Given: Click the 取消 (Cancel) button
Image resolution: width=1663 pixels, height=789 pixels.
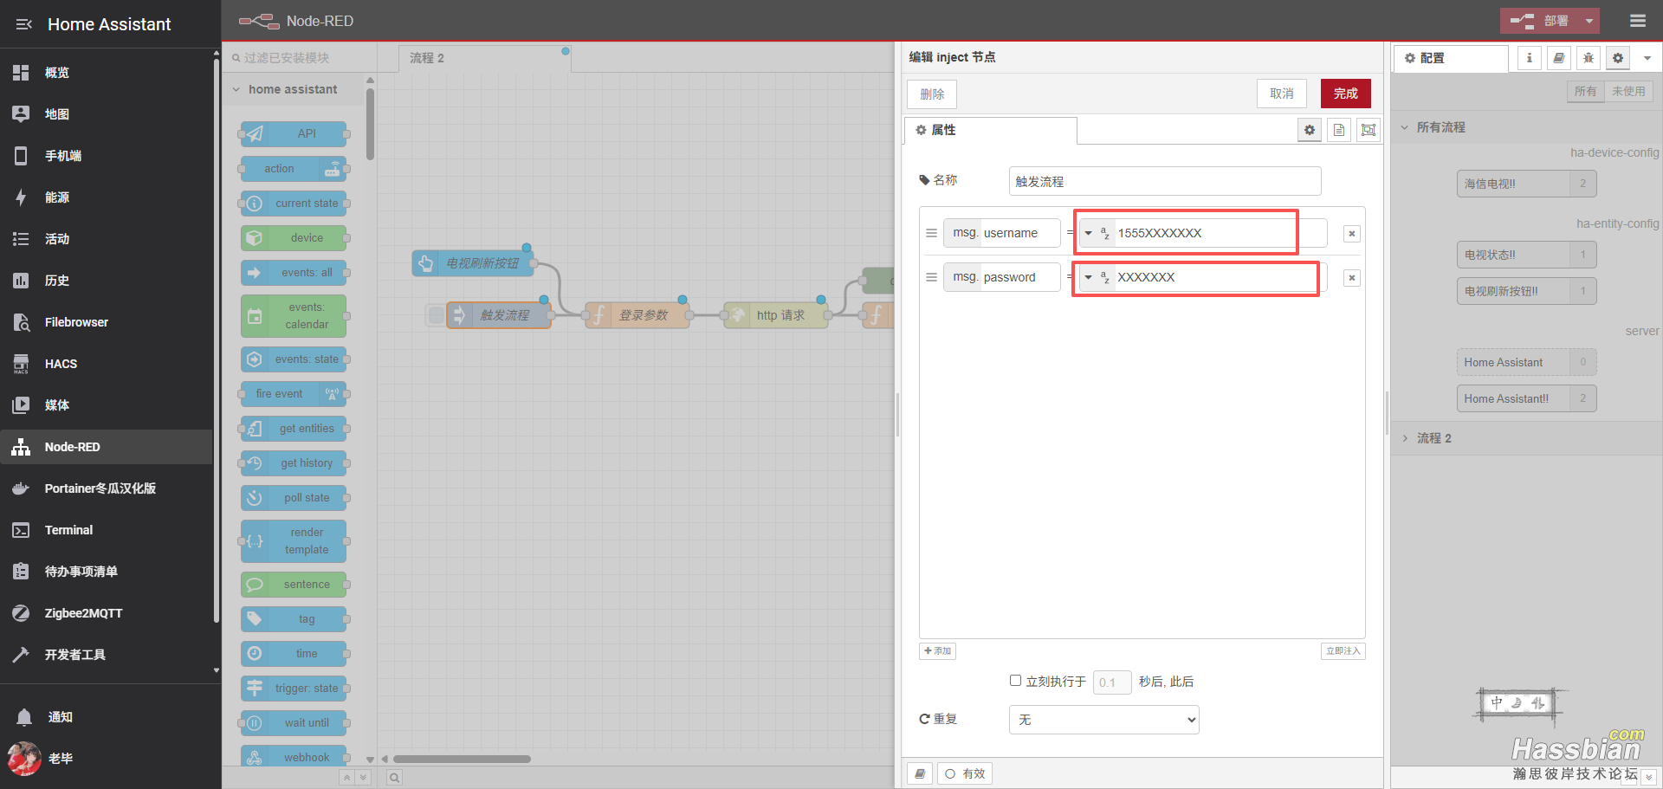Looking at the screenshot, I should [x=1281, y=94].
